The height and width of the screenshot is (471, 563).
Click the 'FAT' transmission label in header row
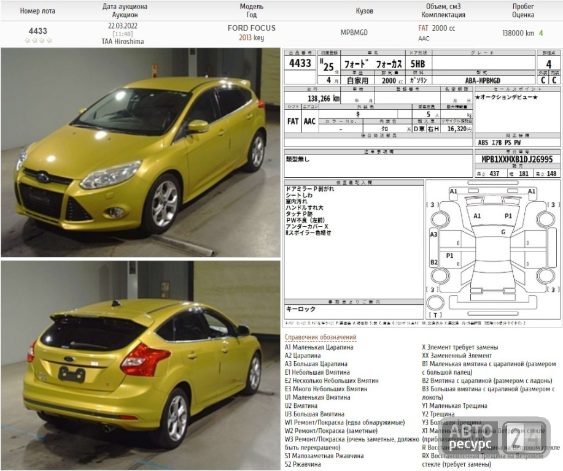click(x=424, y=28)
